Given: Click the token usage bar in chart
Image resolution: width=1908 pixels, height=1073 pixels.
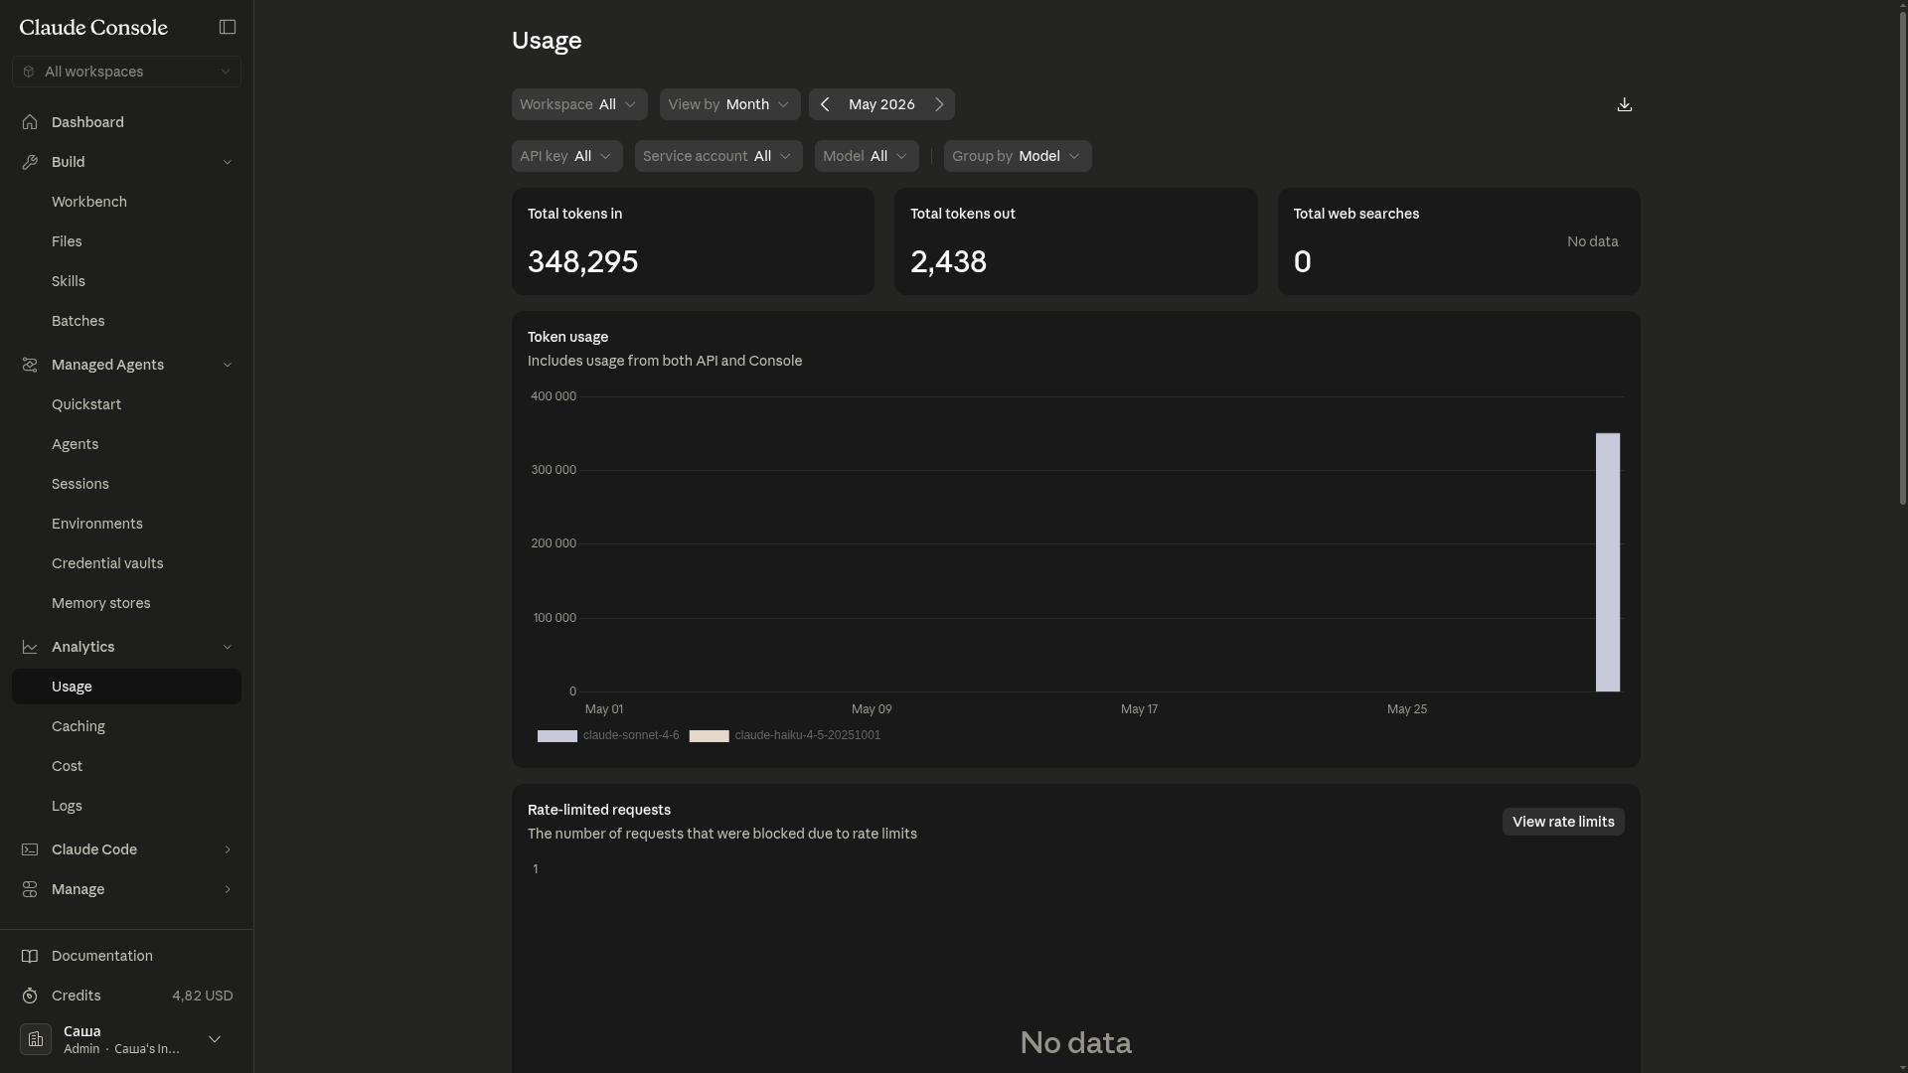Looking at the screenshot, I should [1608, 562].
